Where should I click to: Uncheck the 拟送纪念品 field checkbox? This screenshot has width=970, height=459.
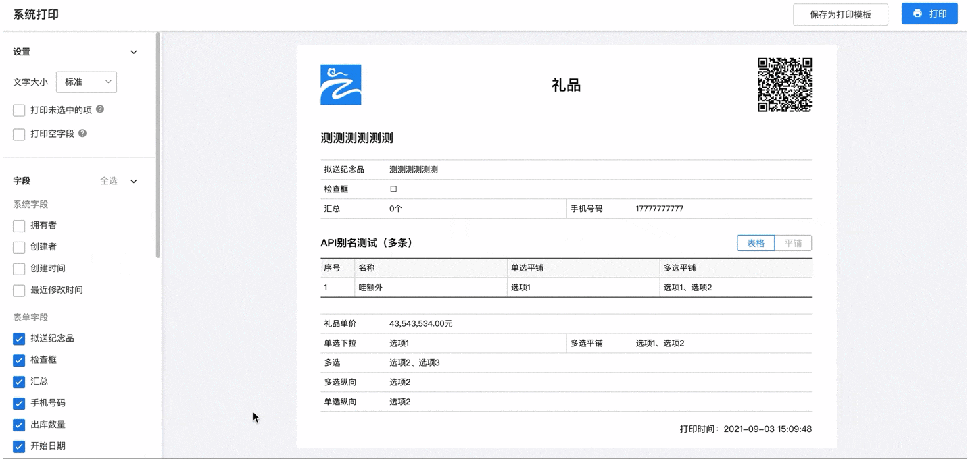(19, 339)
